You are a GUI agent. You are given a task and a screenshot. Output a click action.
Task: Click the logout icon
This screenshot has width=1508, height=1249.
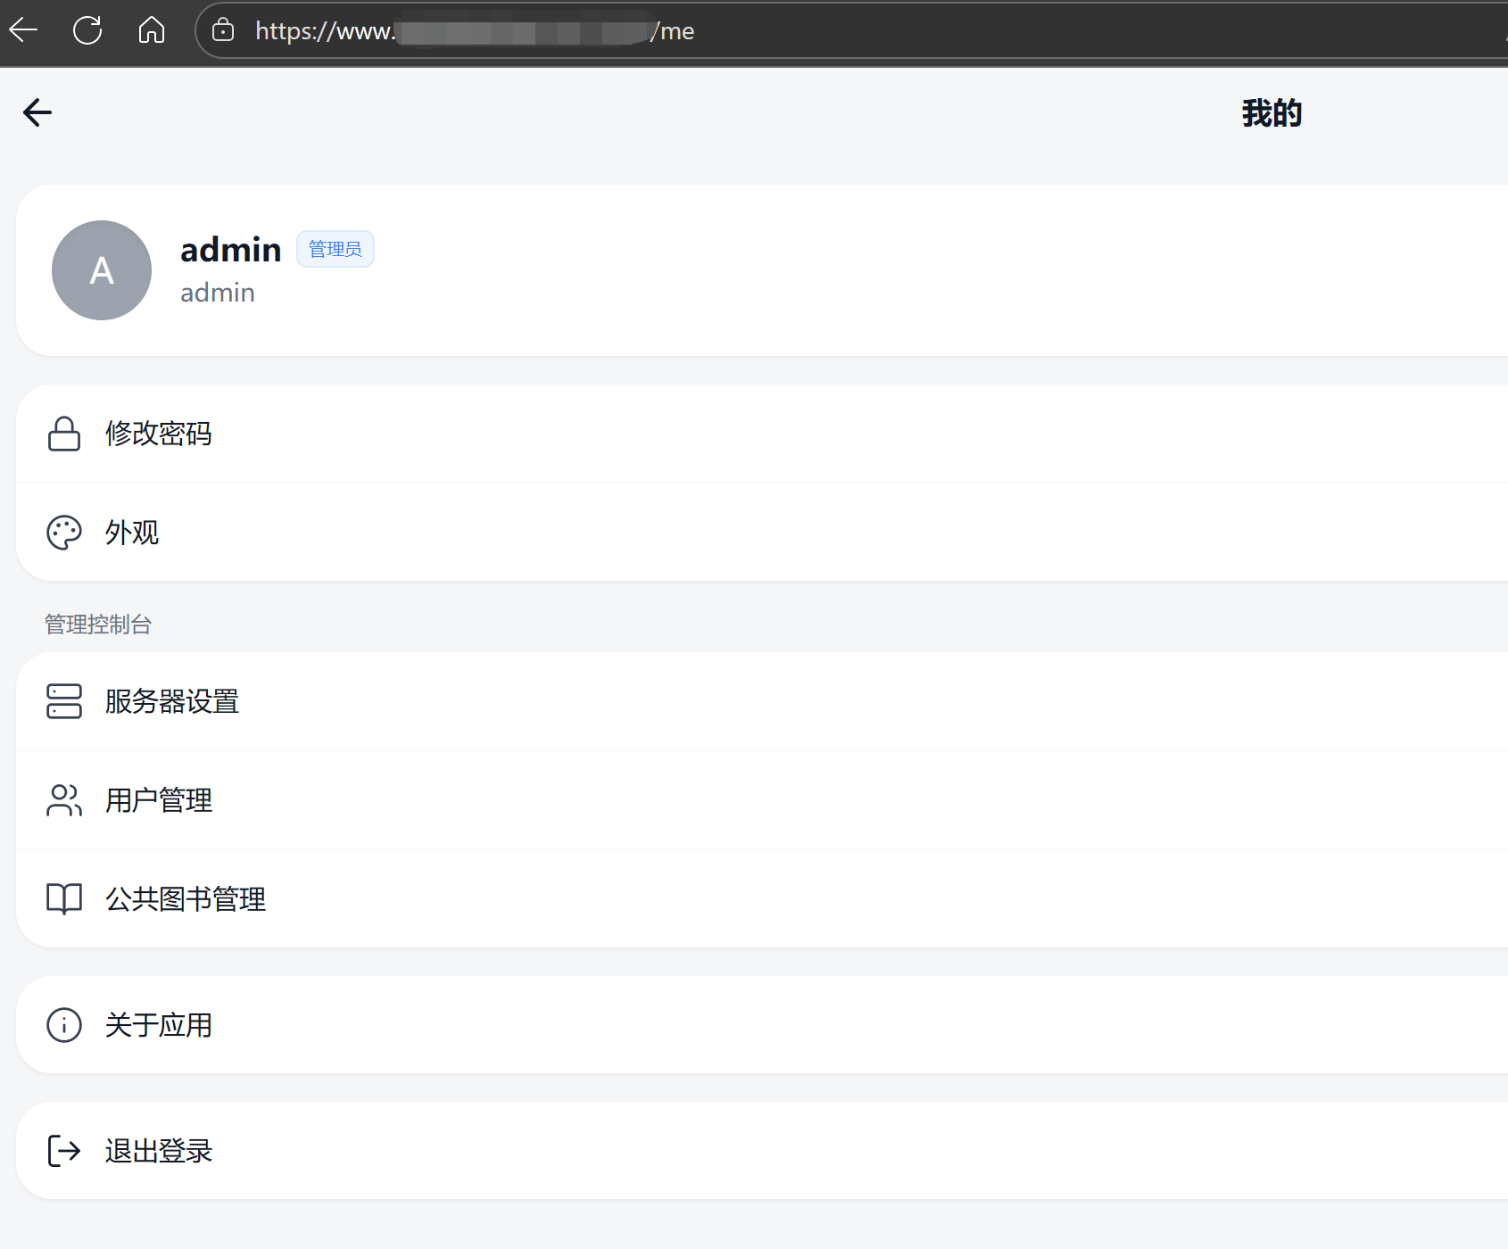tap(64, 1151)
